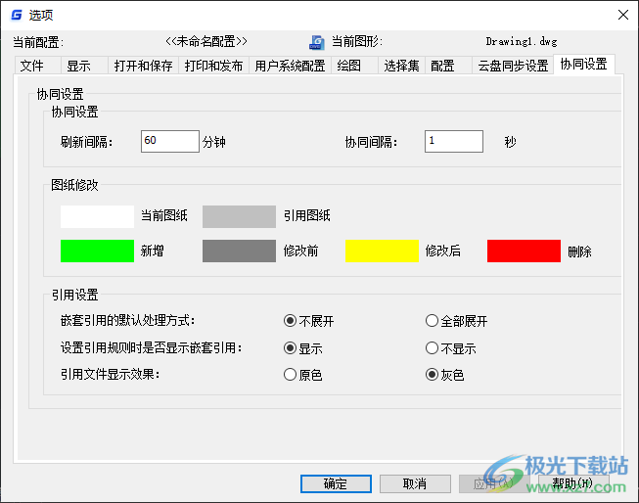Viewport: 639px width, 503px height.
Task: Click the 协同间隔 seconds input field
Action: point(454,141)
